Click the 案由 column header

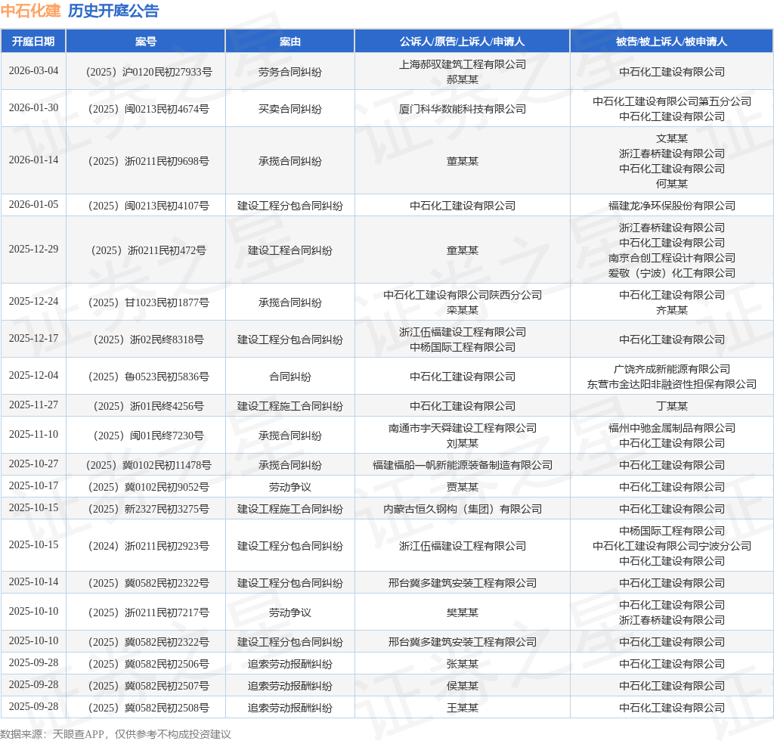tap(289, 42)
